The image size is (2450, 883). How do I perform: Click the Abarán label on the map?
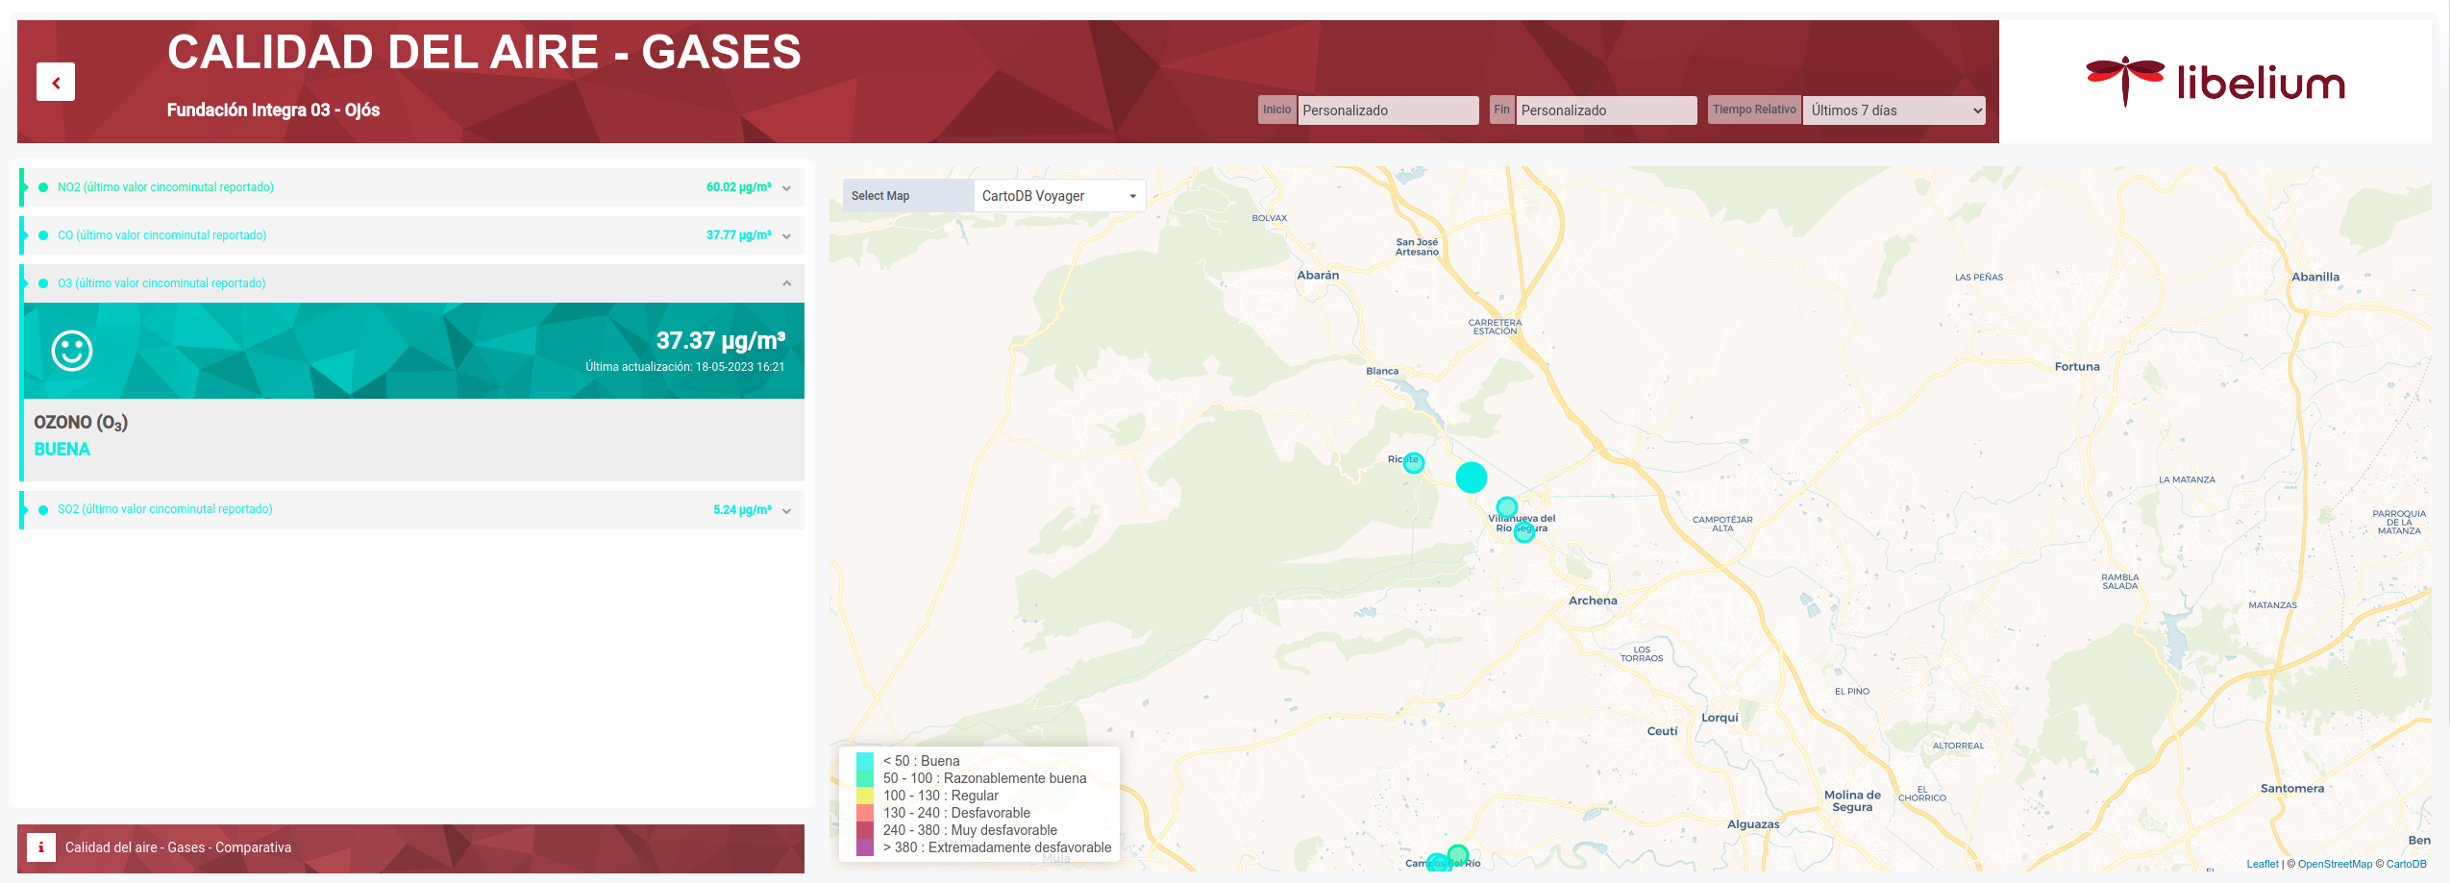pos(1318,275)
